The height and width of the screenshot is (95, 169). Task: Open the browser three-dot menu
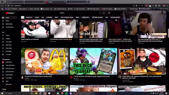click(x=167, y=6)
